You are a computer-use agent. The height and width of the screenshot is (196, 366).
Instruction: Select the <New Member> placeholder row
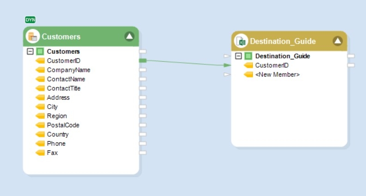point(277,75)
